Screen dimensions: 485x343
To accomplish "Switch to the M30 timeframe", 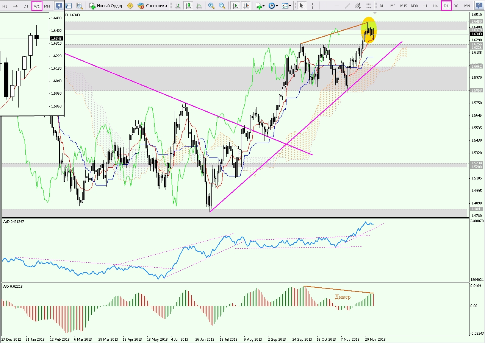I will (x=414, y=6).
